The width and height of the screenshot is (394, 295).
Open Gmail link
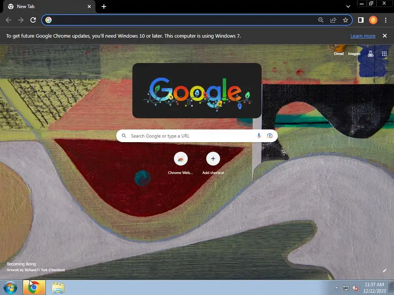click(339, 54)
